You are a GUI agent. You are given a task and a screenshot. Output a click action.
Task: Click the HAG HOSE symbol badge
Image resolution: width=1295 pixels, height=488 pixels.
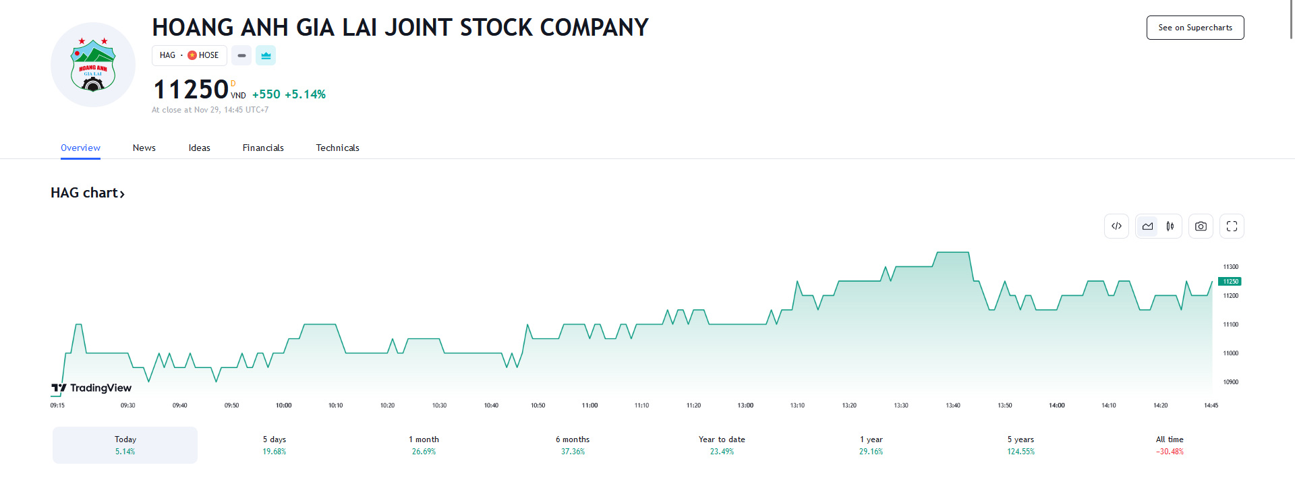pyautogui.click(x=189, y=55)
